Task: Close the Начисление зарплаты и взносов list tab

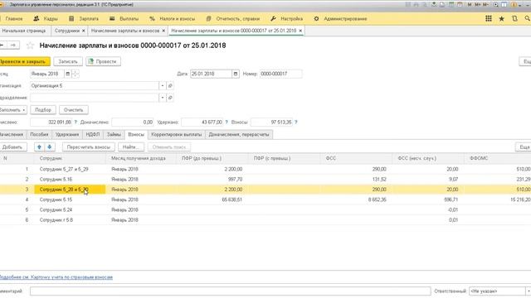Action: (163, 31)
